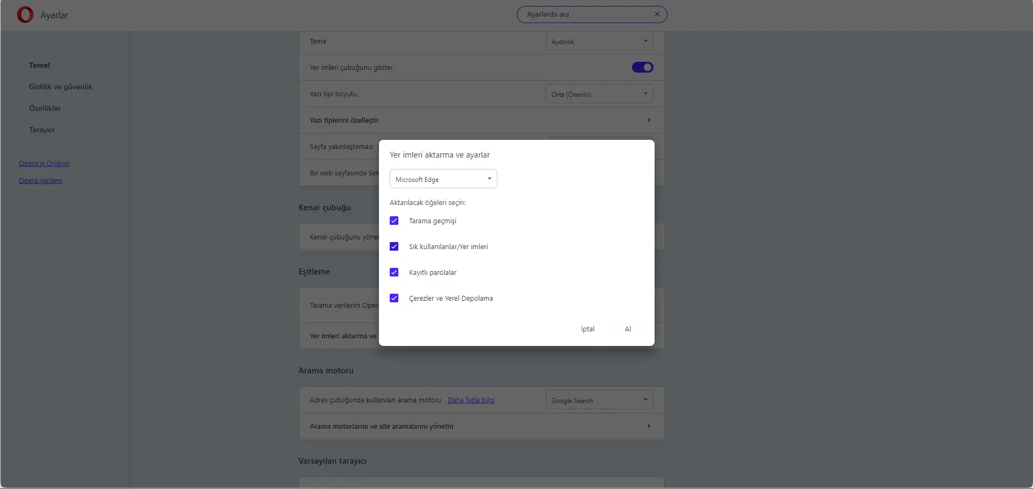Click the Eşitleme section heading
Screen dimensions: 1033x489
314,272
